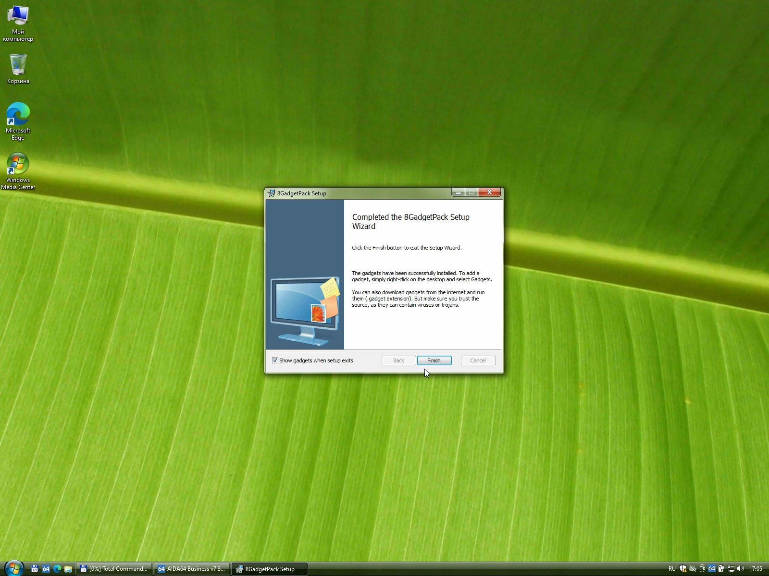This screenshot has height=576, width=769.
Task: Switch to the Total Commander taskbar button
Action: pyautogui.click(x=114, y=569)
